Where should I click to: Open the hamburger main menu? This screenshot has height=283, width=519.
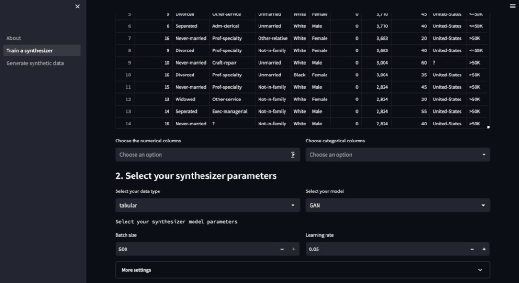tap(512, 6)
